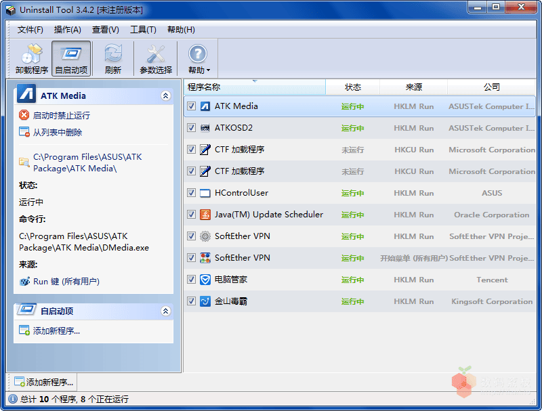Select the 自启动项 startup toolbar icon
This screenshot has width=542, height=411.
coord(71,58)
